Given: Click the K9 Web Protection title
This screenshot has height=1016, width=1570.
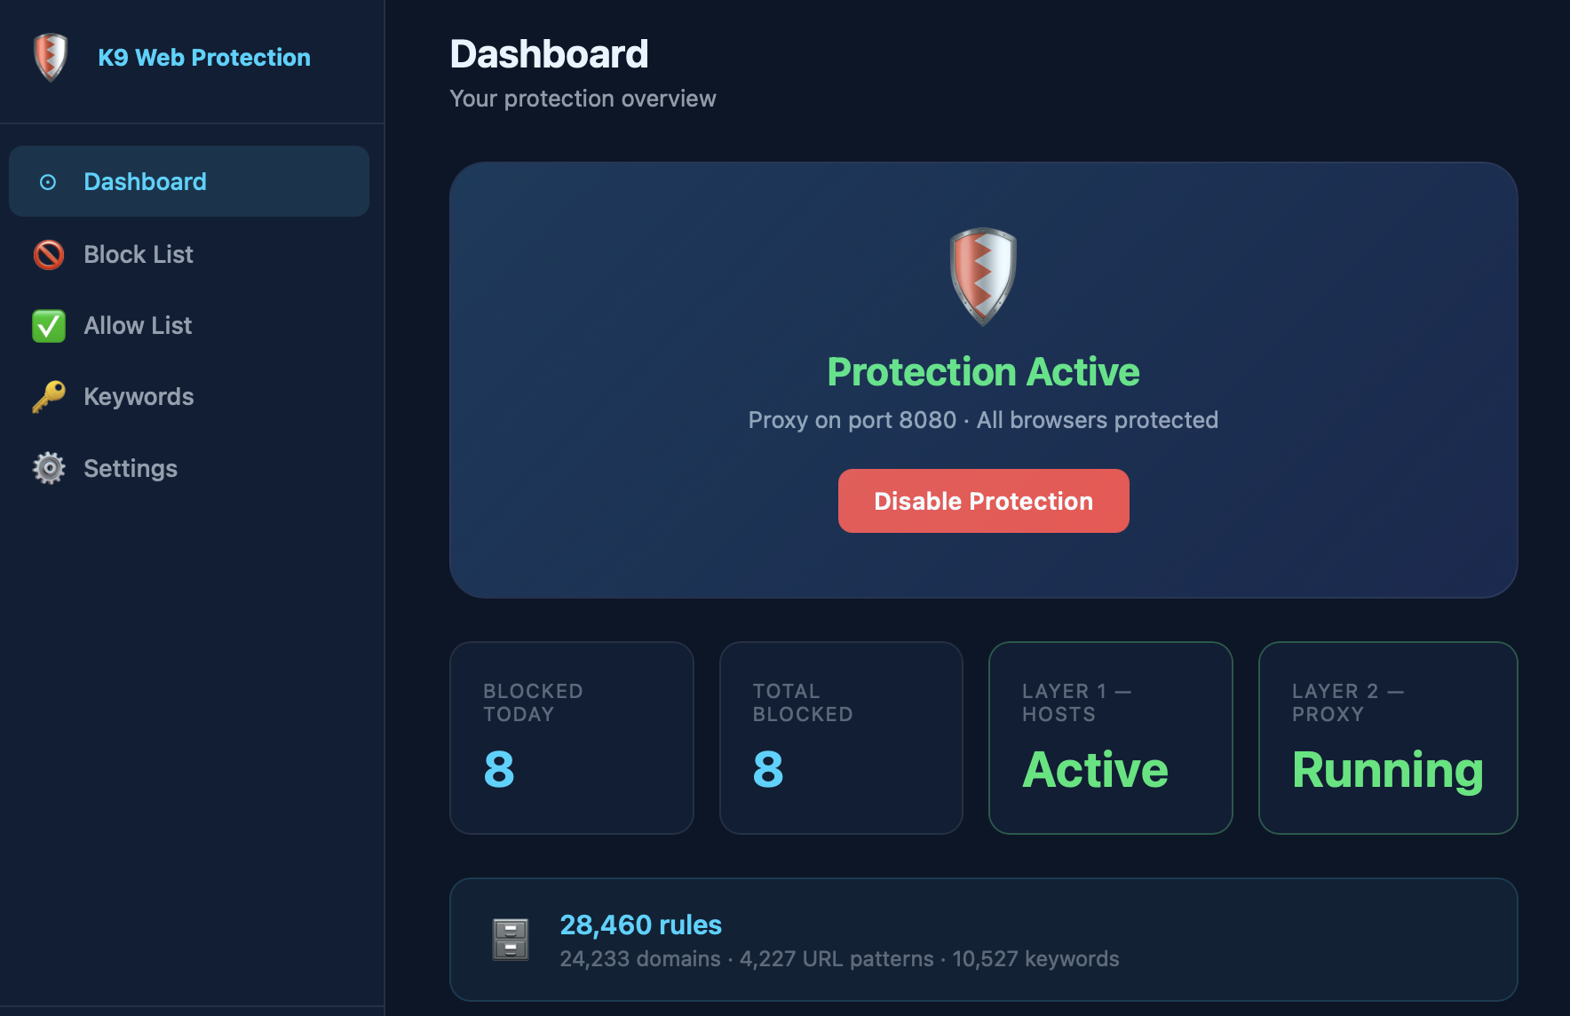Looking at the screenshot, I should pos(204,58).
